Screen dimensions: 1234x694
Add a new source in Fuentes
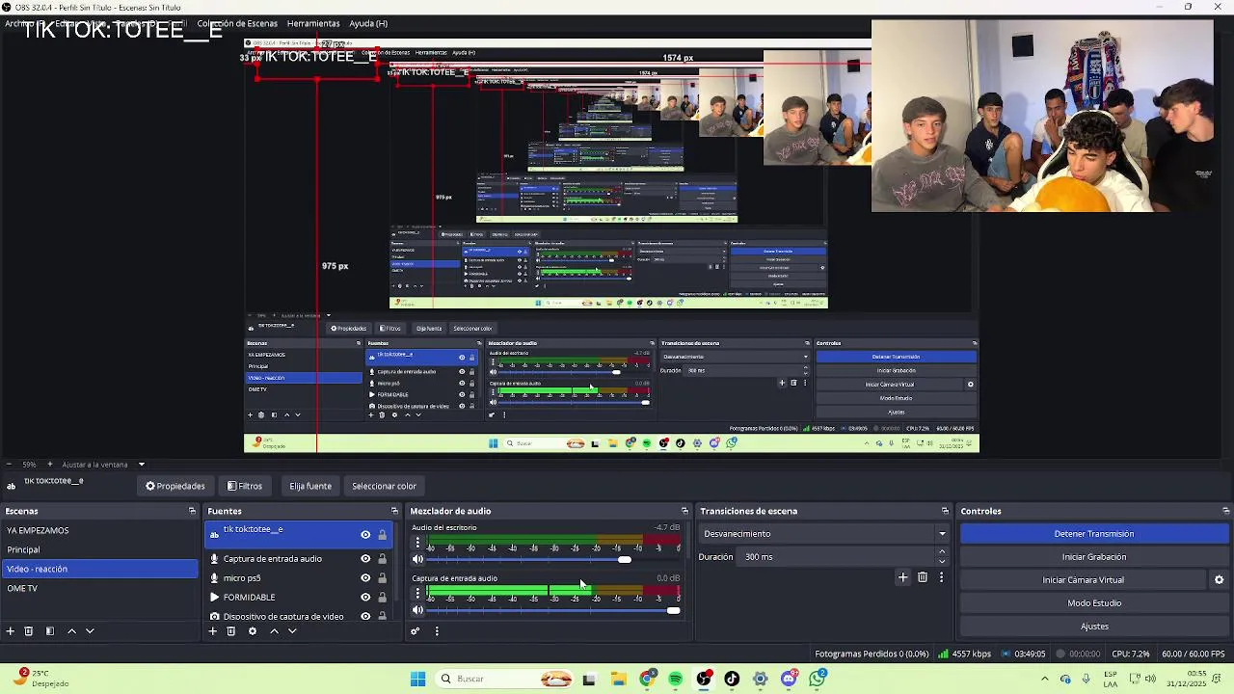click(x=212, y=631)
